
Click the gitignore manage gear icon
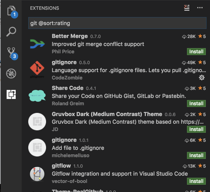[x=202, y=77]
